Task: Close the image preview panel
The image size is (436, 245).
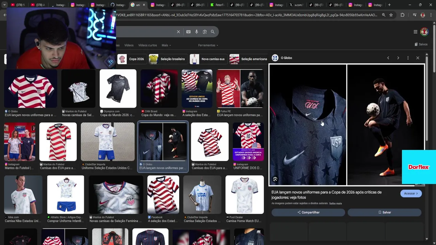Action: (418, 58)
